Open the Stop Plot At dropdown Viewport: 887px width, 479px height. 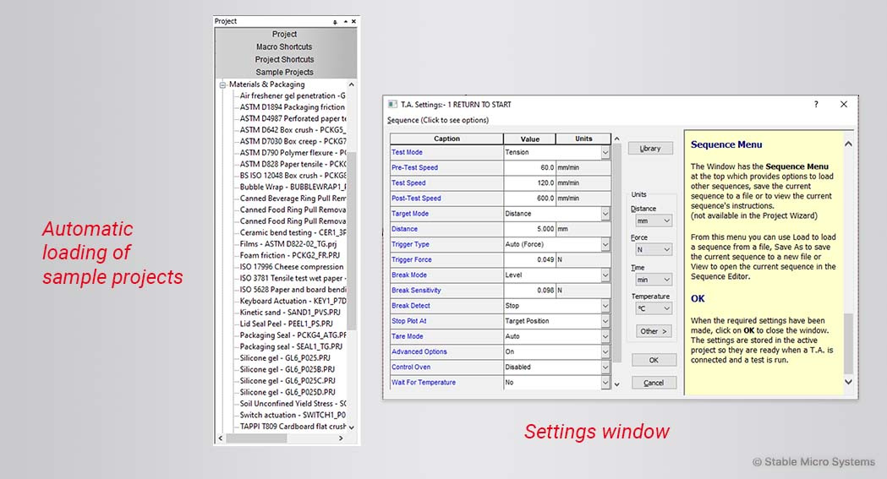[x=605, y=321]
